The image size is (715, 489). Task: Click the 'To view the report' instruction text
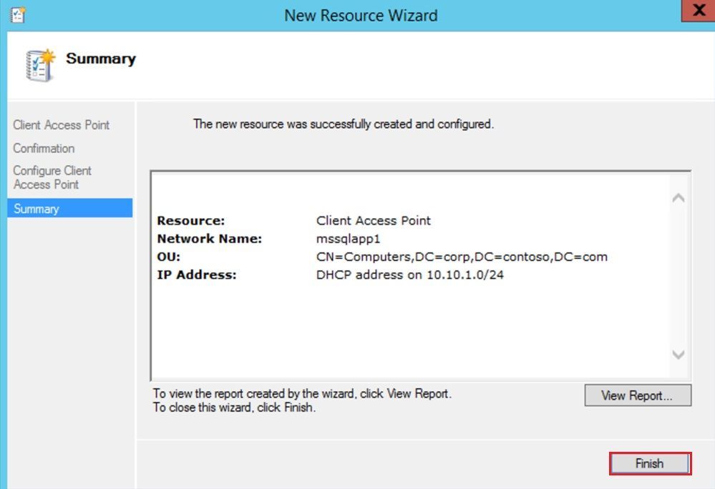(x=302, y=393)
